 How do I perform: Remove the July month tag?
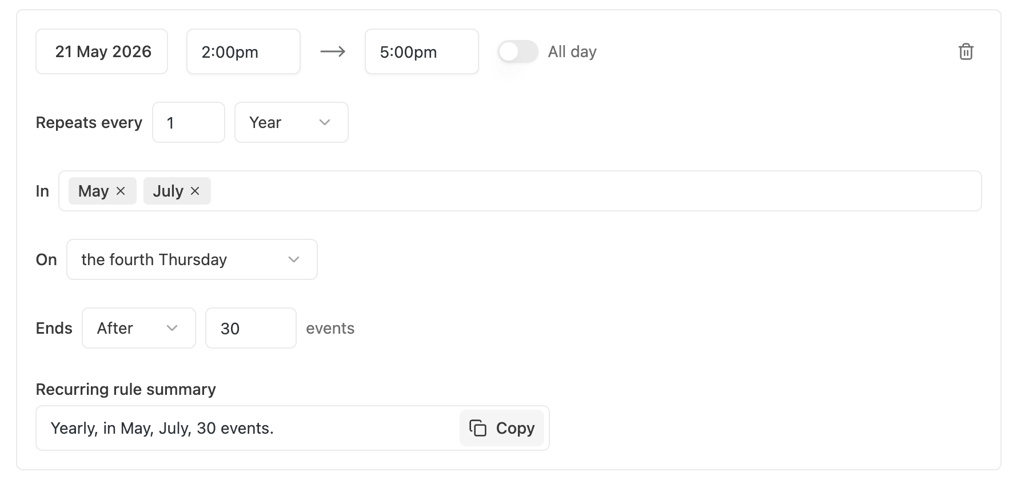195,191
